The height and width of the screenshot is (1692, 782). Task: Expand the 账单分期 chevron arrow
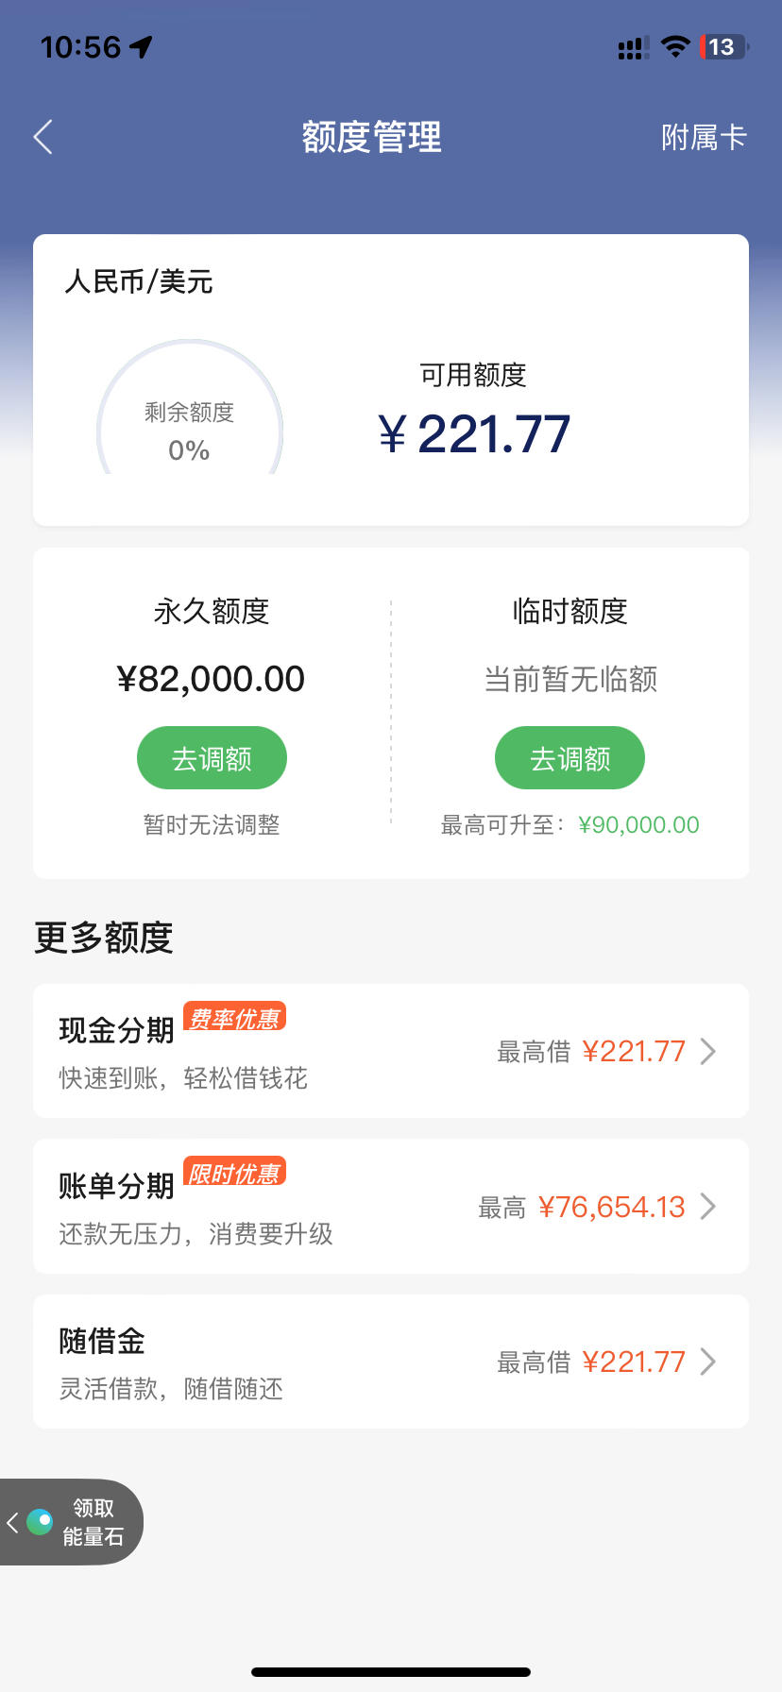(x=708, y=1206)
